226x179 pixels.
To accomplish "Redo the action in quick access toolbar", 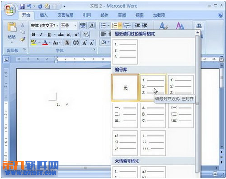I will [40, 6].
